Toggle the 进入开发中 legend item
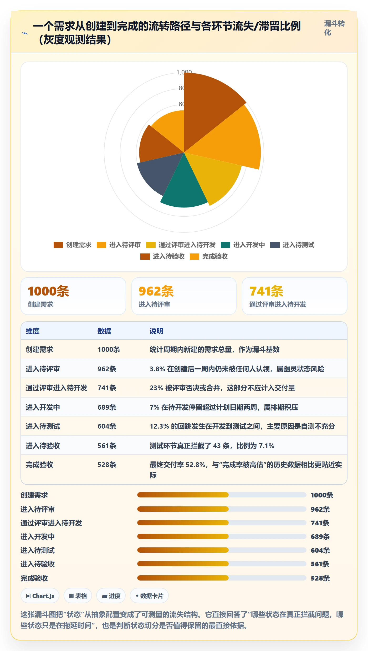The height and width of the screenshot is (651, 368). click(243, 245)
